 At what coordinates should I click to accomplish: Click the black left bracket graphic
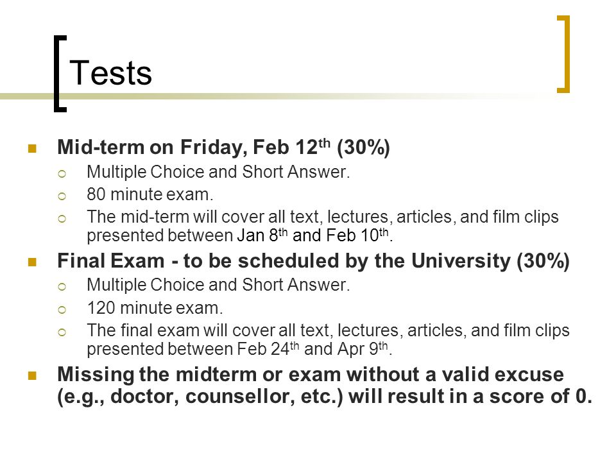coord(60,74)
